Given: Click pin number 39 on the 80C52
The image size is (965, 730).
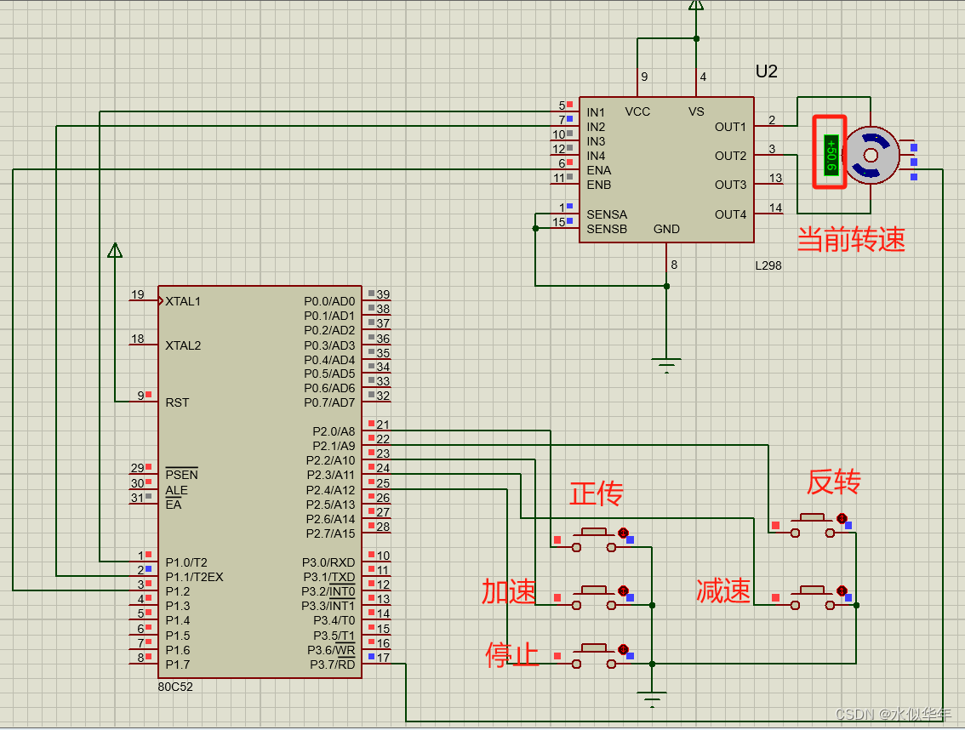Looking at the screenshot, I should [x=383, y=294].
